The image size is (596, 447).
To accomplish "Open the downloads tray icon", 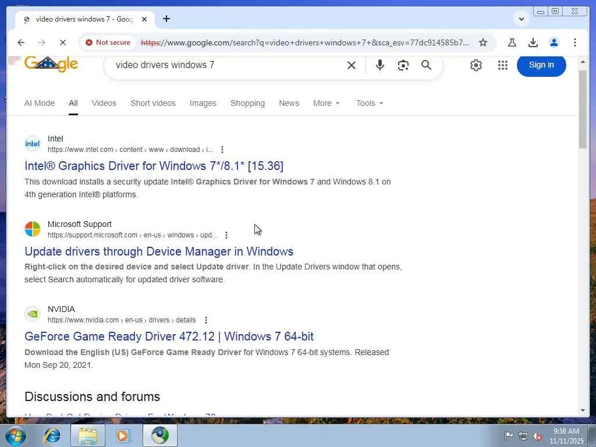I will [533, 42].
